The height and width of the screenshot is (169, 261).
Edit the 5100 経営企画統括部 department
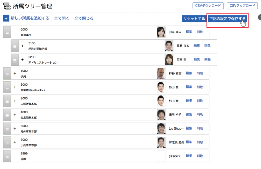click(197, 45)
